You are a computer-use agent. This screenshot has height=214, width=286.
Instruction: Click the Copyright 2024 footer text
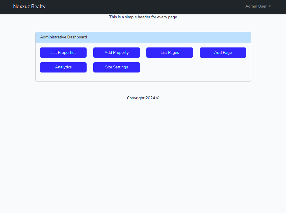tap(141, 98)
